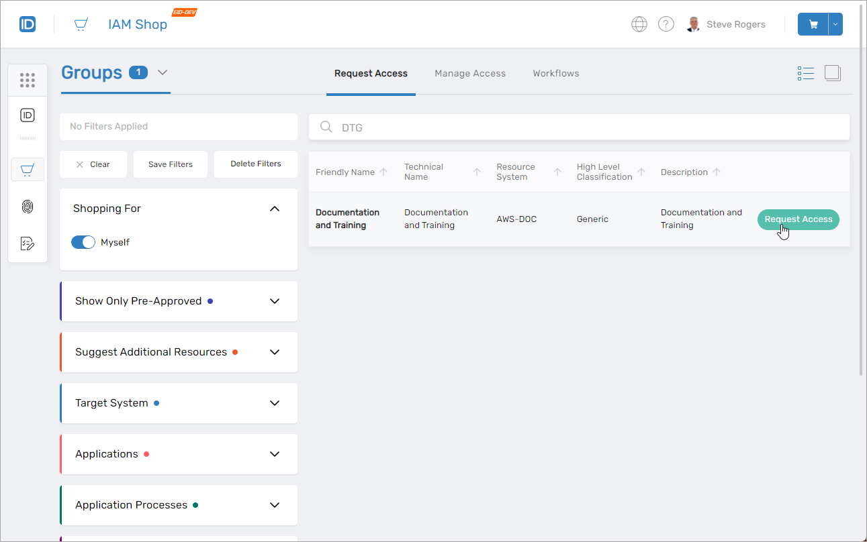The height and width of the screenshot is (542, 867).
Task: Open the Groups title dropdown chevron
Action: coord(163,72)
